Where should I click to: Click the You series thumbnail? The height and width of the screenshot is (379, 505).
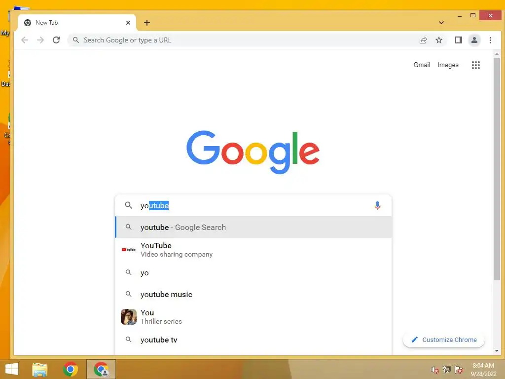coord(129,317)
